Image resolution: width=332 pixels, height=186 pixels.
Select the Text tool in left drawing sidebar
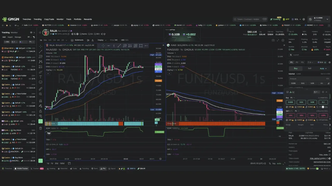point(40,77)
